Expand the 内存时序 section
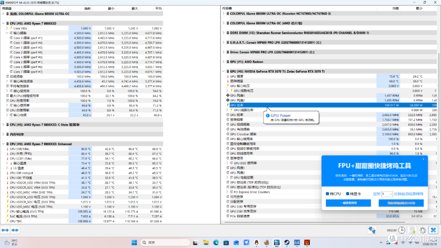 pos(3,134)
